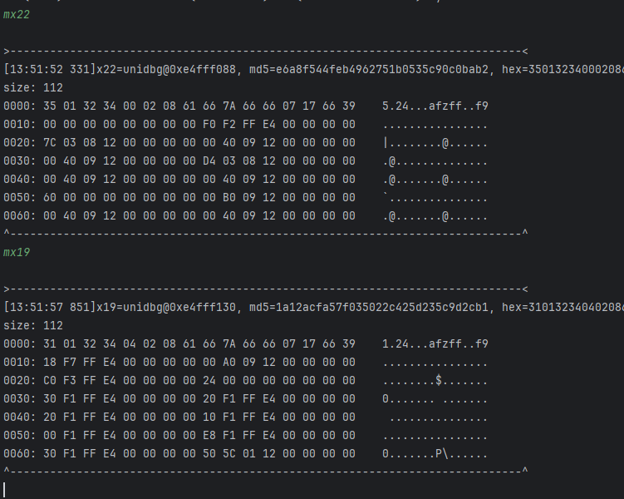Click the mx22 label line
The image size is (624, 499).
(17, 15)
